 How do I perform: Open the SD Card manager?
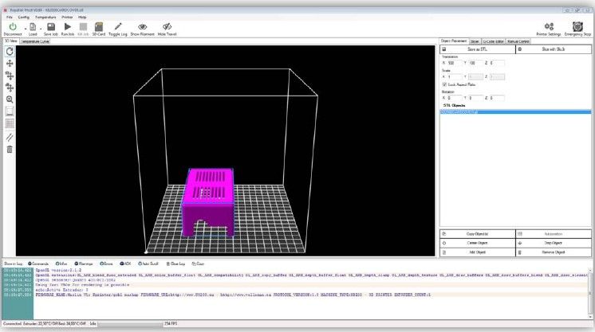click(x=99, y=26)
